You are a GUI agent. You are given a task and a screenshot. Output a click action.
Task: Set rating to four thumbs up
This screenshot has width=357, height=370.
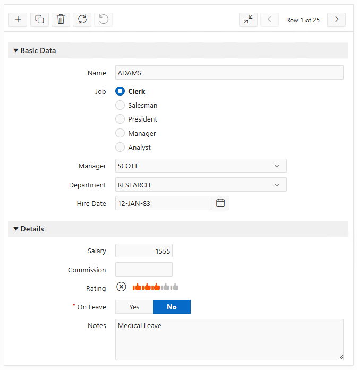(165, 287)
